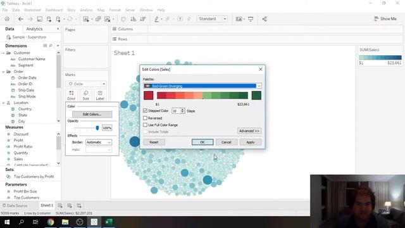Open the Palette dropdown
This screenshot has width=405, height=228.
(x=259, y=86)
